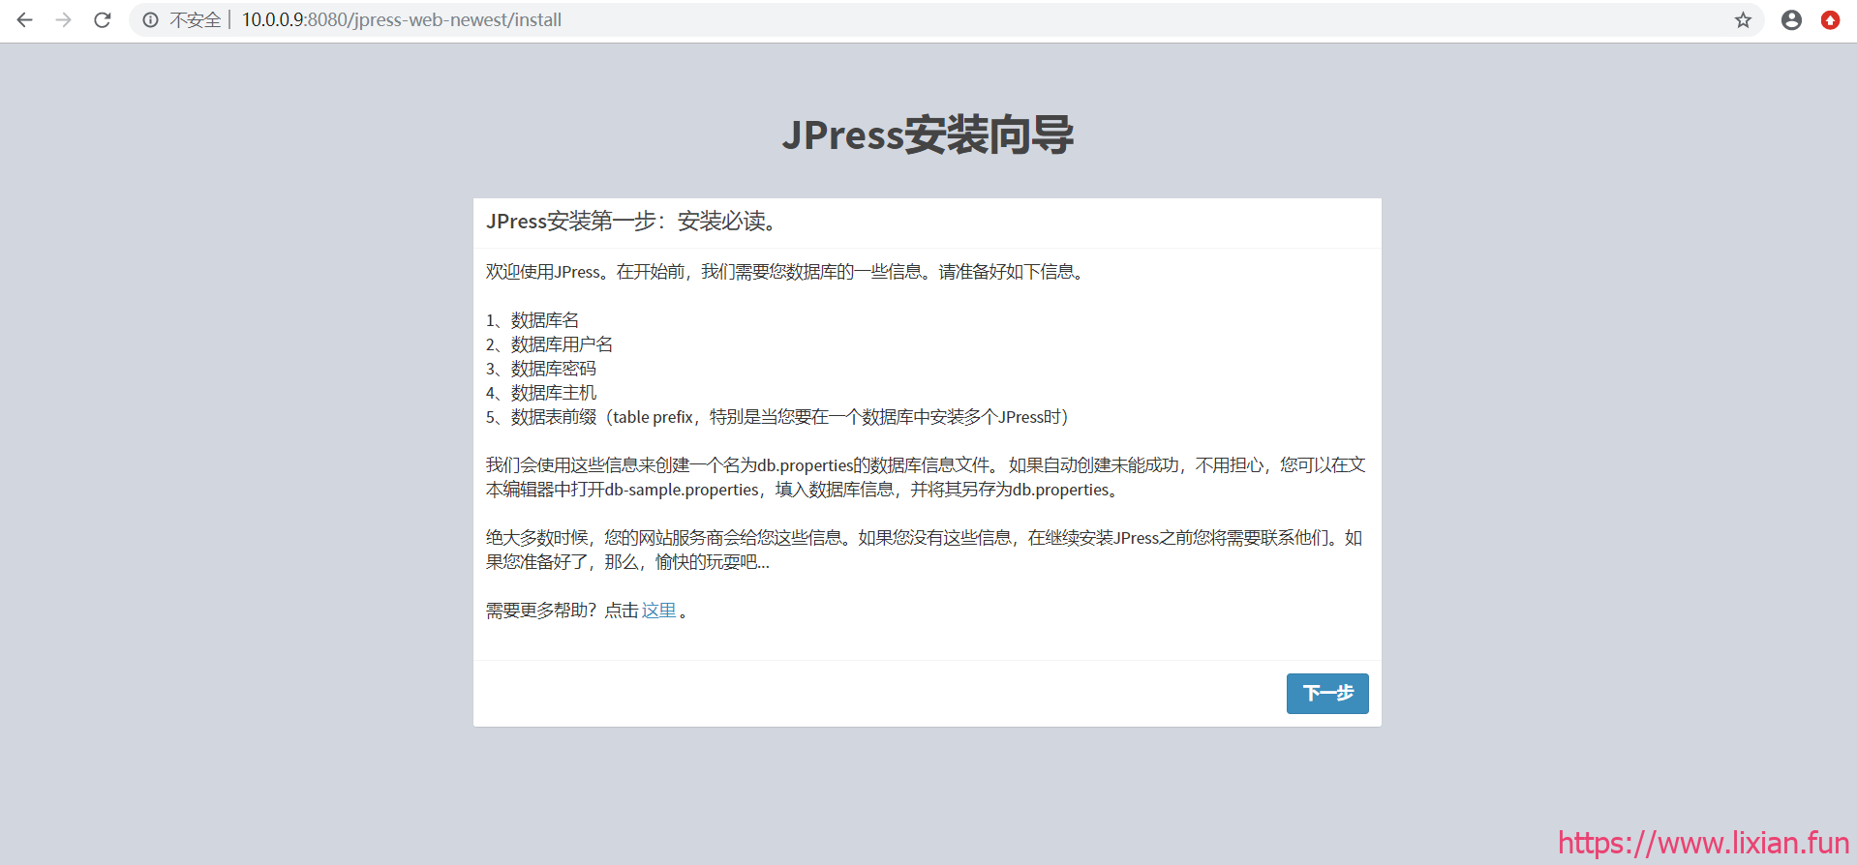Click the 数据库密码 list item
This screenshot has height=865, width=1857.
point(553,369)
